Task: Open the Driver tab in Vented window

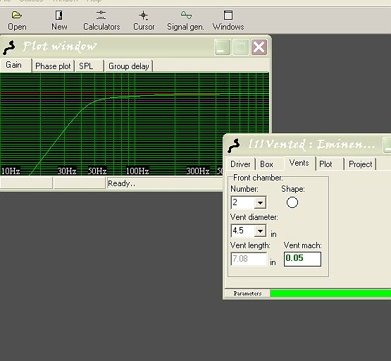Action: (240, 164)
